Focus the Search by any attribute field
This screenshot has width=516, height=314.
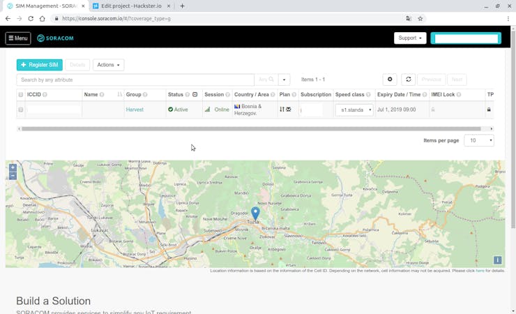coord(135,80)
